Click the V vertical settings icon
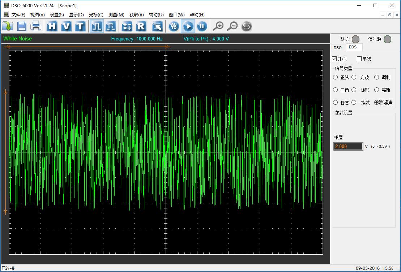 click(x=66, y=26)
